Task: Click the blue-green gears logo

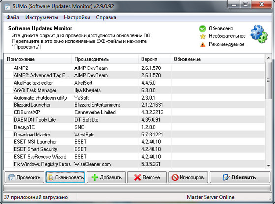Action: (x=259, y=34)
